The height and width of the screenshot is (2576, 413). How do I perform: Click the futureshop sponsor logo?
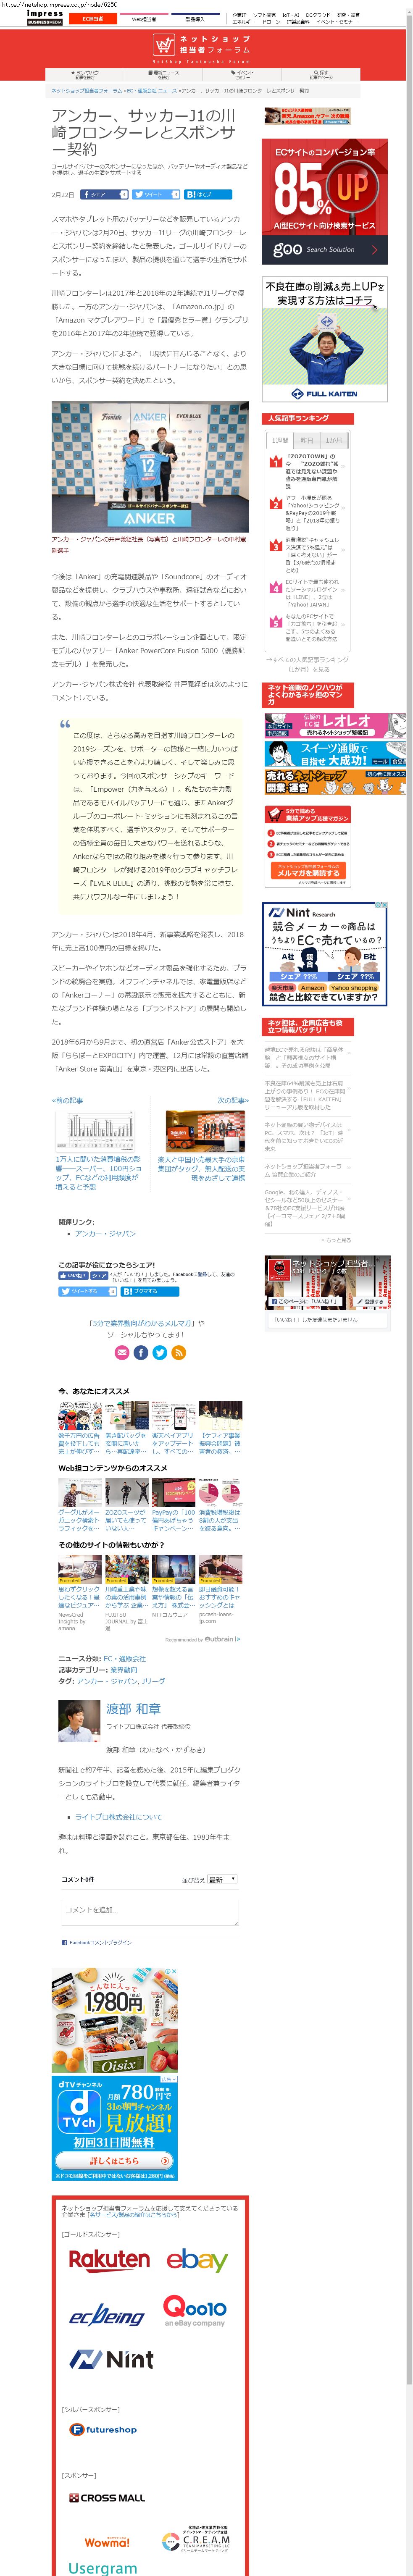coord(103,2429)
